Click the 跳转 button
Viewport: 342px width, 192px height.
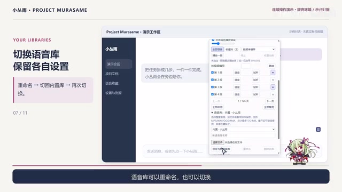(271, 66)
